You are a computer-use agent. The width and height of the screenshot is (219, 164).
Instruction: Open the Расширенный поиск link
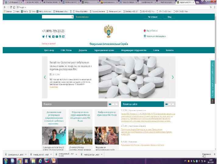(x=82, y=17)
